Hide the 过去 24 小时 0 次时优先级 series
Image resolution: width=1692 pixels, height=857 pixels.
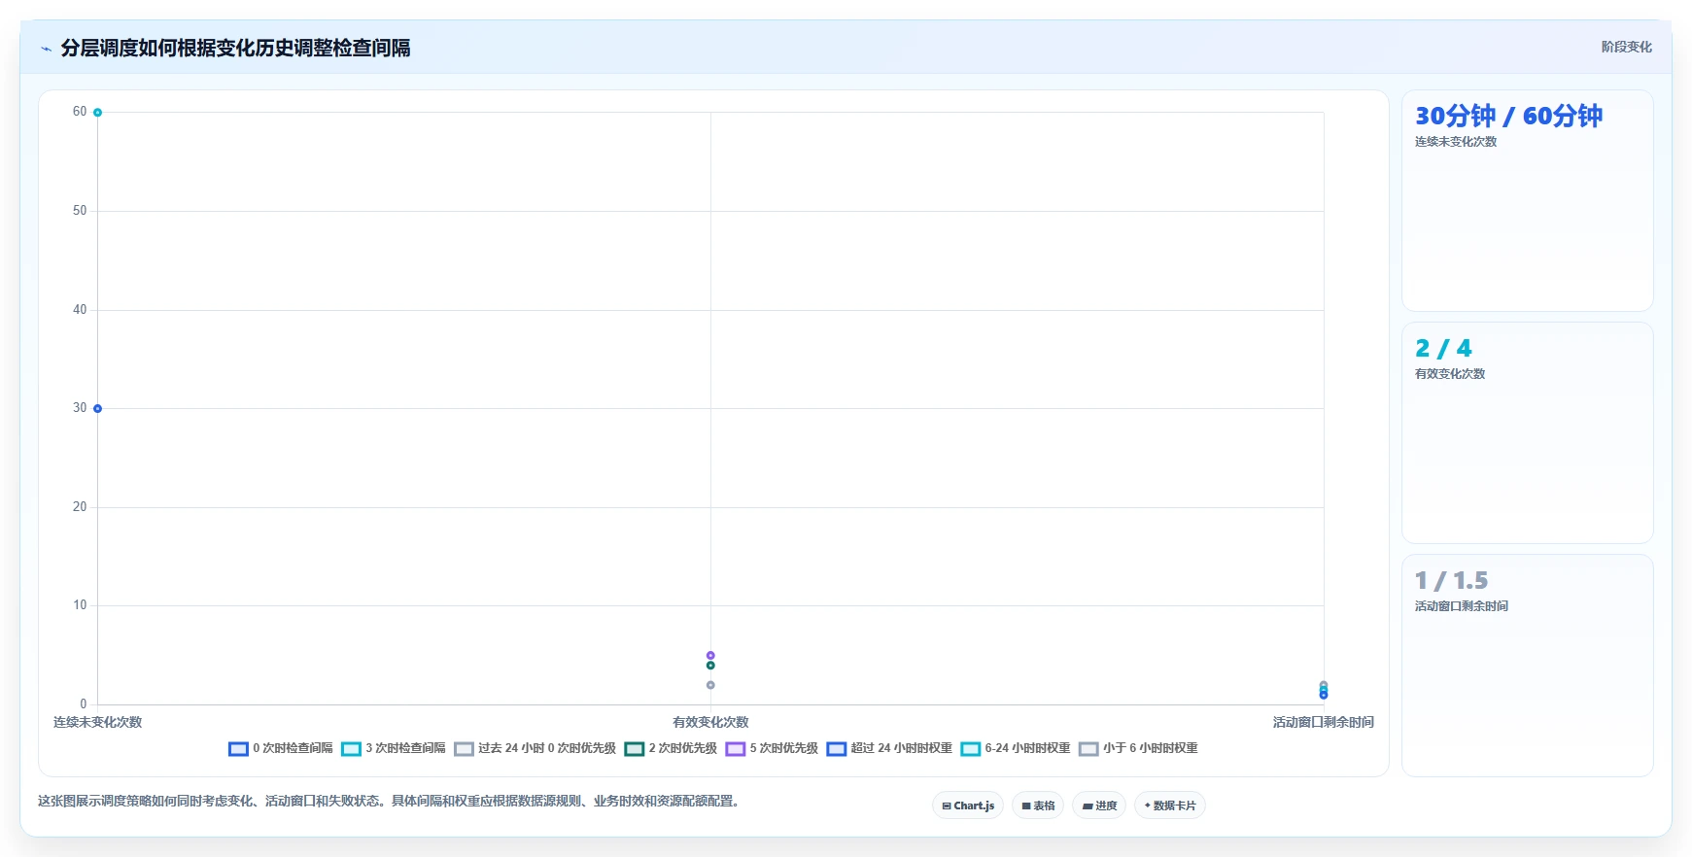[535, 748]
